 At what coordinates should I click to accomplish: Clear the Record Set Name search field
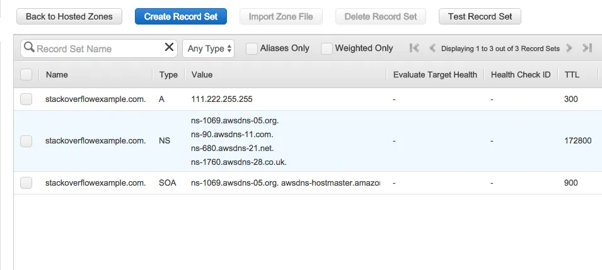[169, 48]
